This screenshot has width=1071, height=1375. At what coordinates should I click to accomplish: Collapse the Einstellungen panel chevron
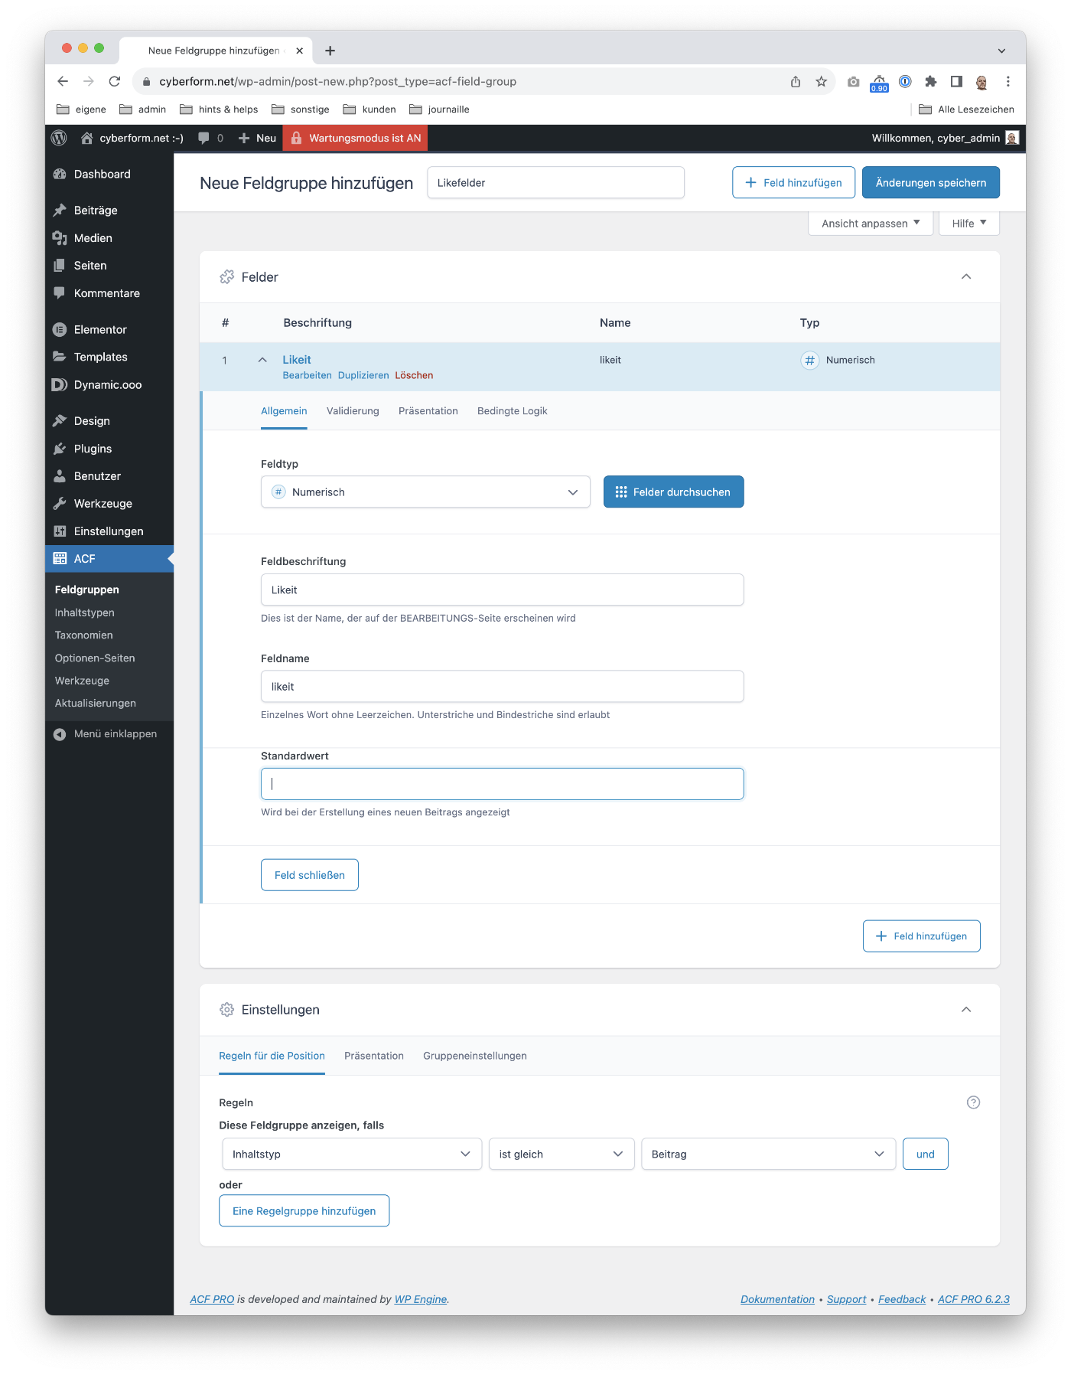(966, 1009)
